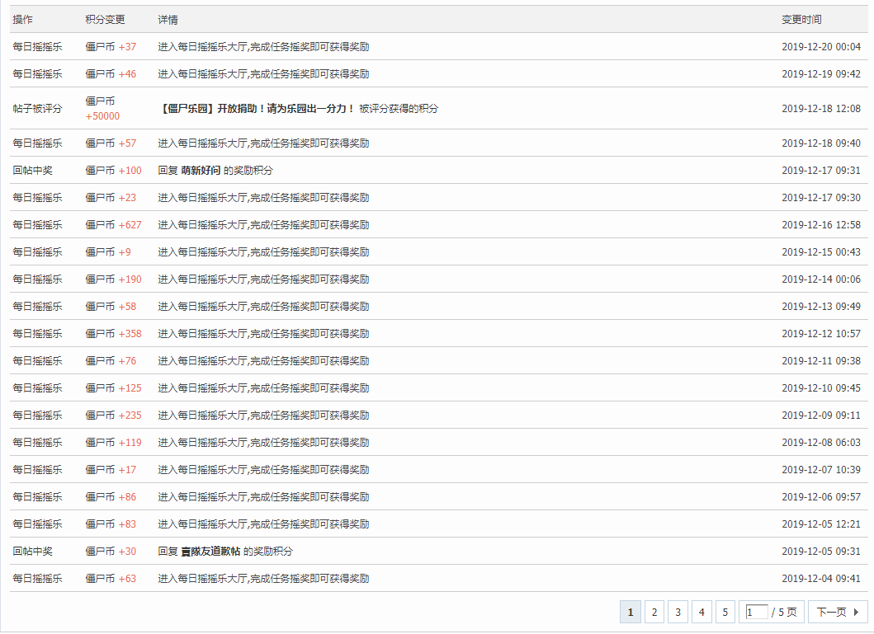Open the 【僵尸乐园】开放捐助 post link
874x634 pixels.
[257, 109]
